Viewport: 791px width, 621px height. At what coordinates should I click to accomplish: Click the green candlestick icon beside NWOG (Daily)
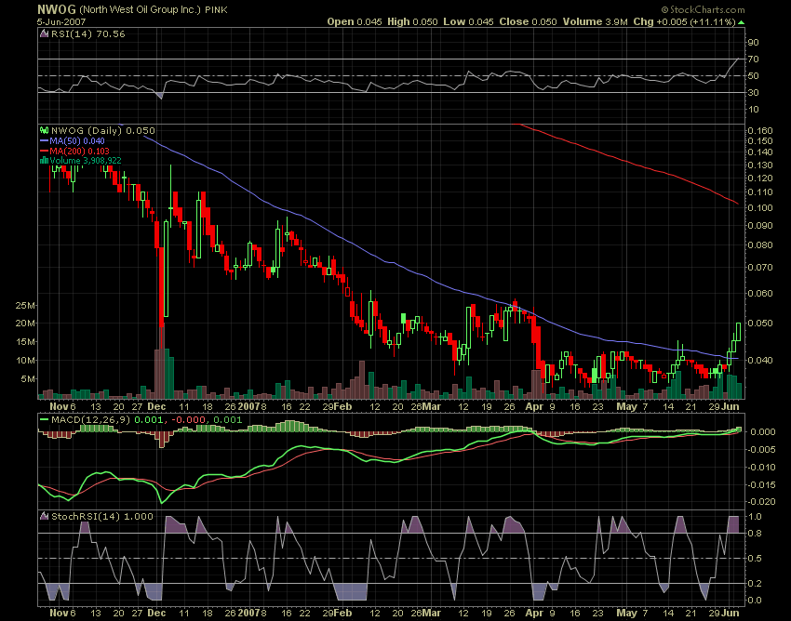point(45,130)
